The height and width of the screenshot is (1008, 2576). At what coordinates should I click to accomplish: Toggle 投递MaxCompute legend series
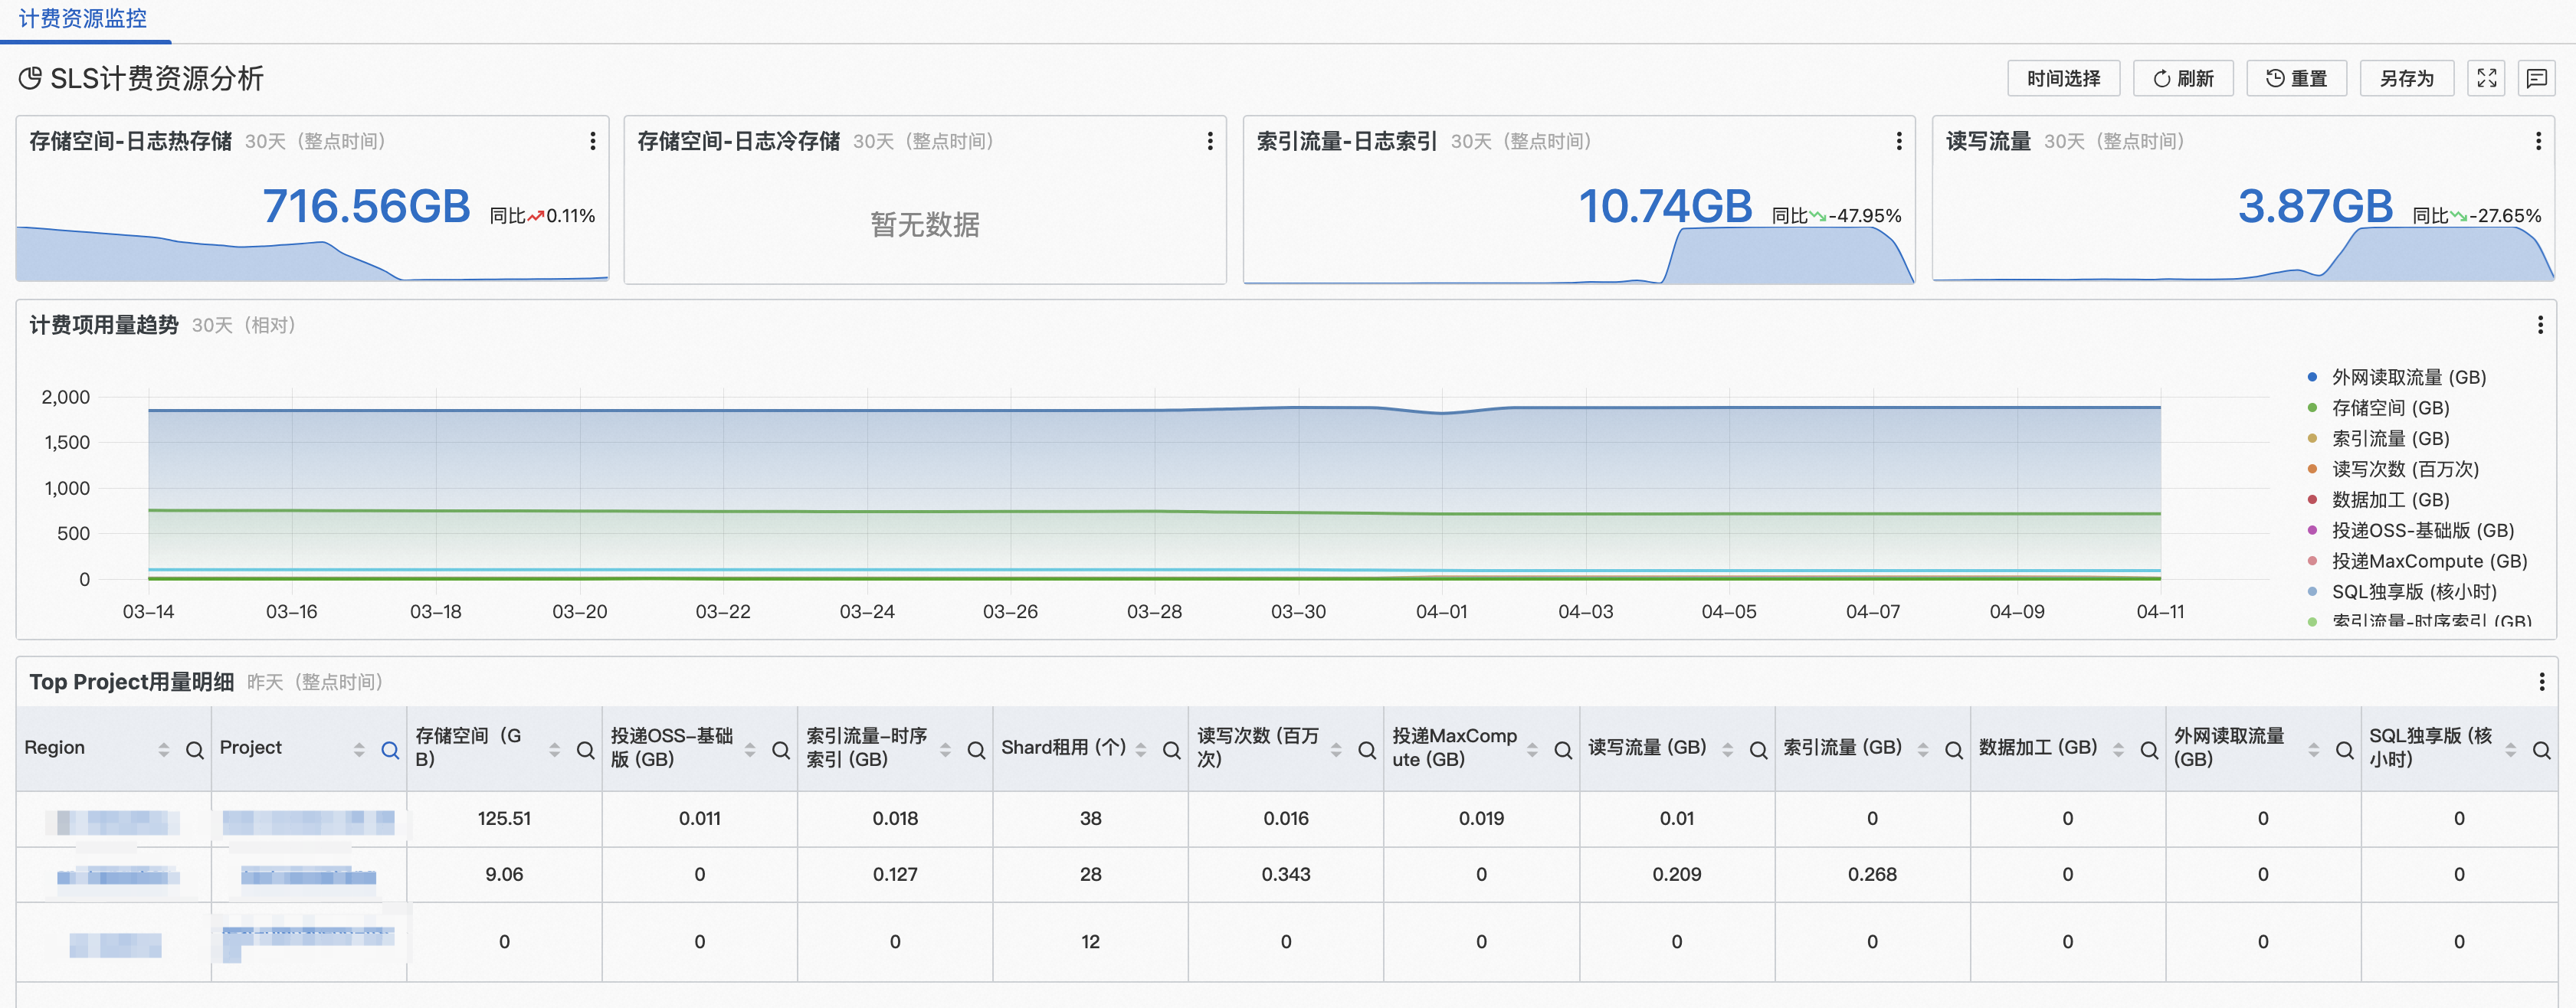click(x=2428, y=561)
